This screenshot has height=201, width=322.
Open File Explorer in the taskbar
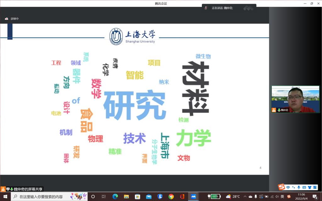[126, 197]
